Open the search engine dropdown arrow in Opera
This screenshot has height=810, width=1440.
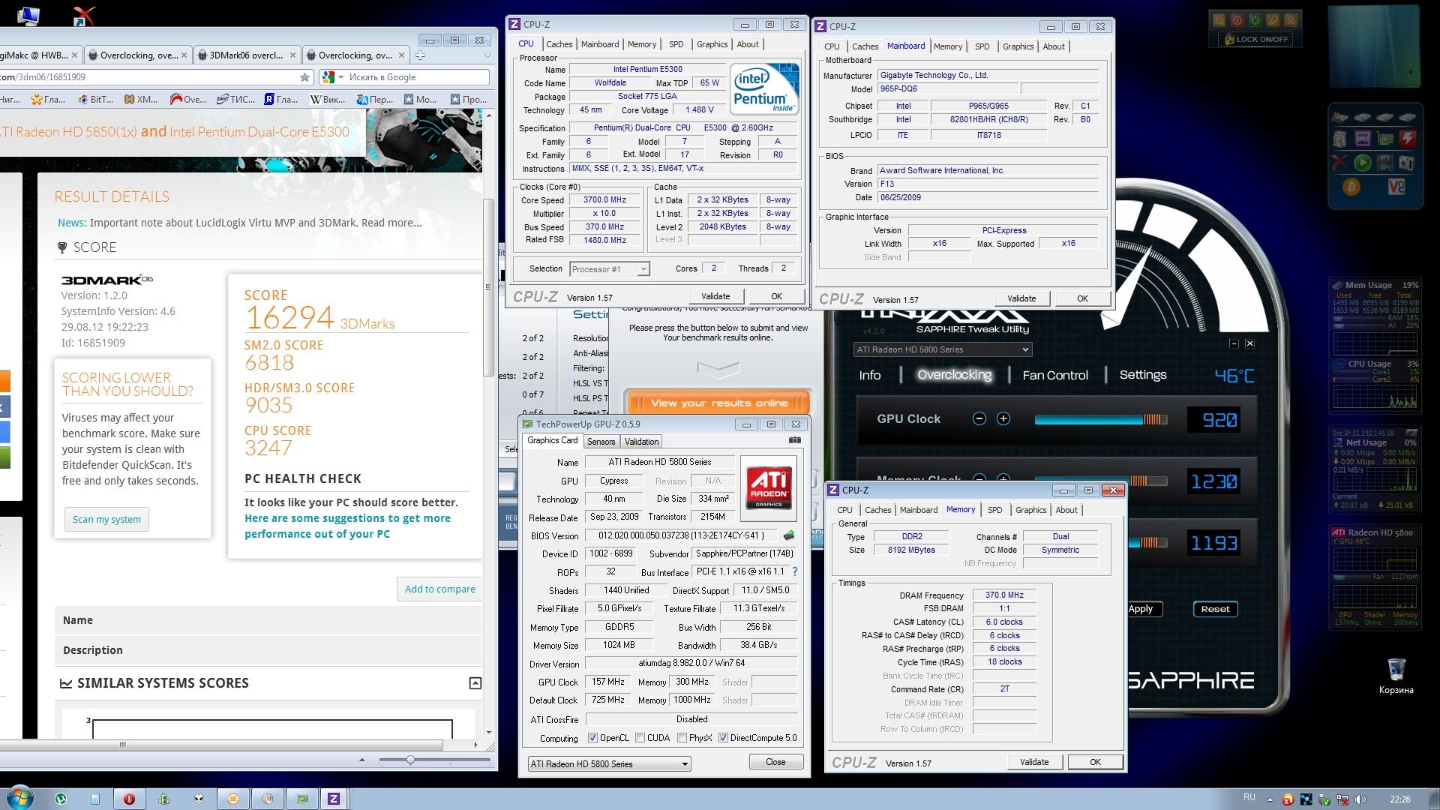[x=340, y=77]
